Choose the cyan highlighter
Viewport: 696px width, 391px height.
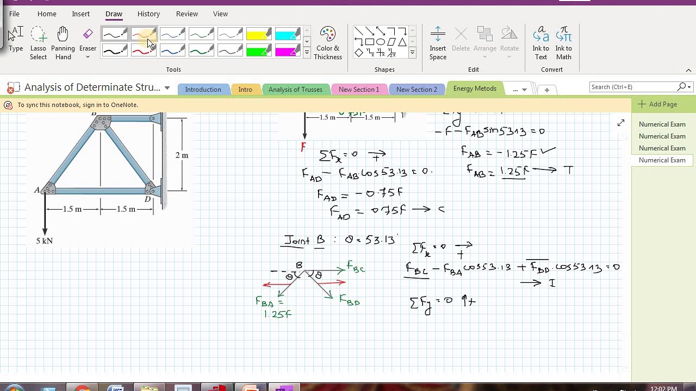[x=288, y=35]
